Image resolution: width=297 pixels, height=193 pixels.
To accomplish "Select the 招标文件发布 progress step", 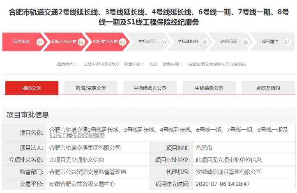I will coord(105,41).
